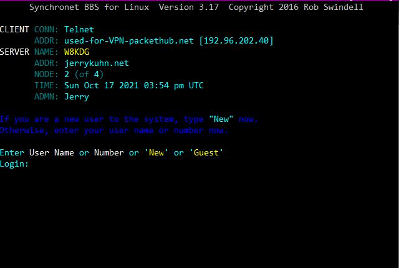399x268 pixels.
Task: Click the server name 'W8KDG'
Action: click(x=77, y=52)
